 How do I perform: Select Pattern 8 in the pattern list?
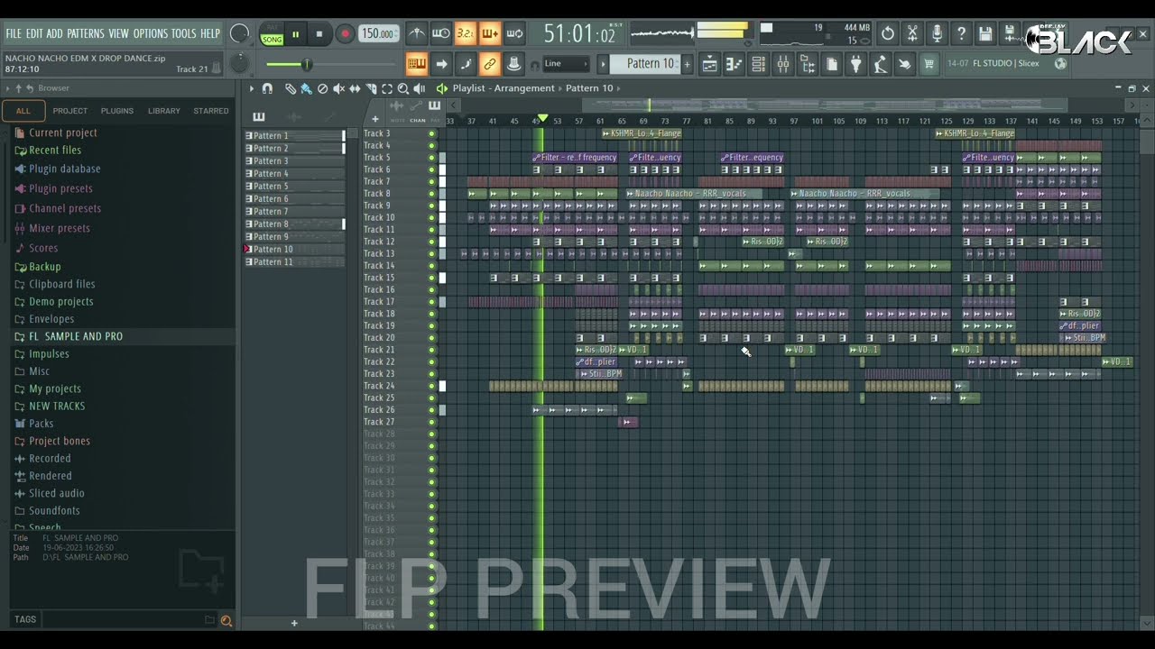click(x=294, y=224)
